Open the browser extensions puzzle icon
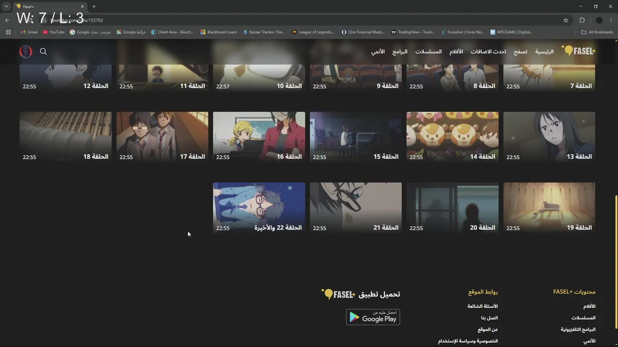618x347 pixels. pyautogui.click(x=582, y=20)
